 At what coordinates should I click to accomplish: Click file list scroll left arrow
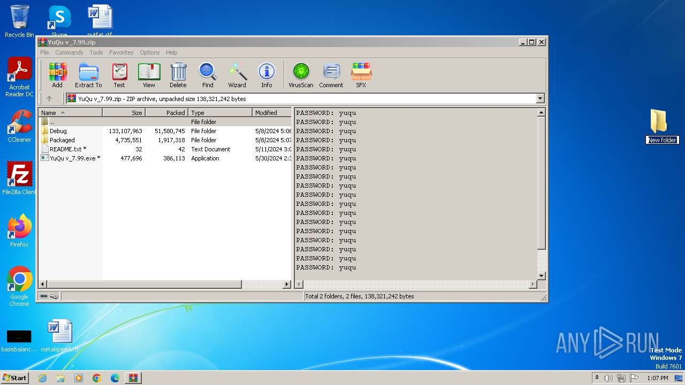click(x=43, y=284)
